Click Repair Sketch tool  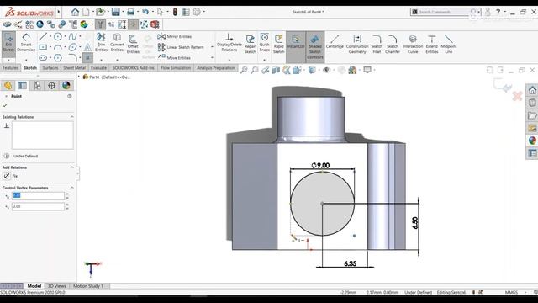click(251, 44)
